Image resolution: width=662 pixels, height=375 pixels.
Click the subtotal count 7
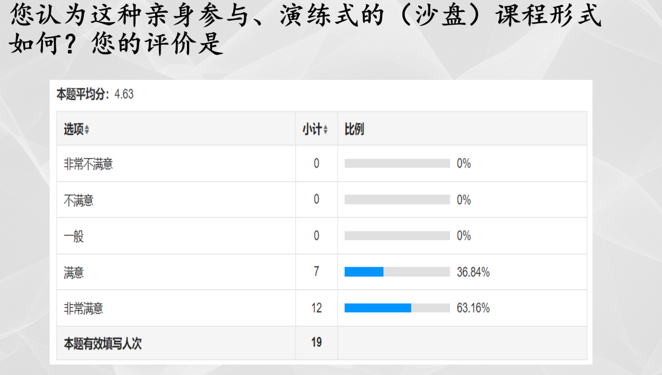pyautogui.click(x=317, y=272)
